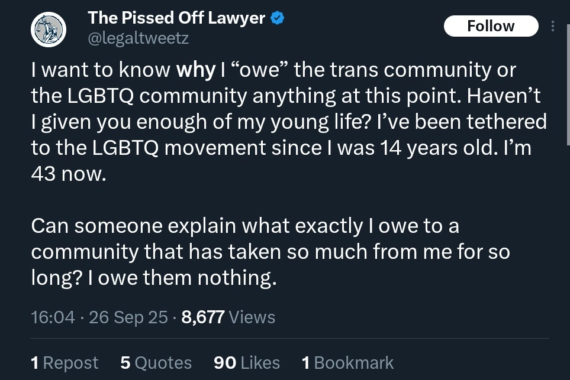View the 8,677 view count number

203,317
